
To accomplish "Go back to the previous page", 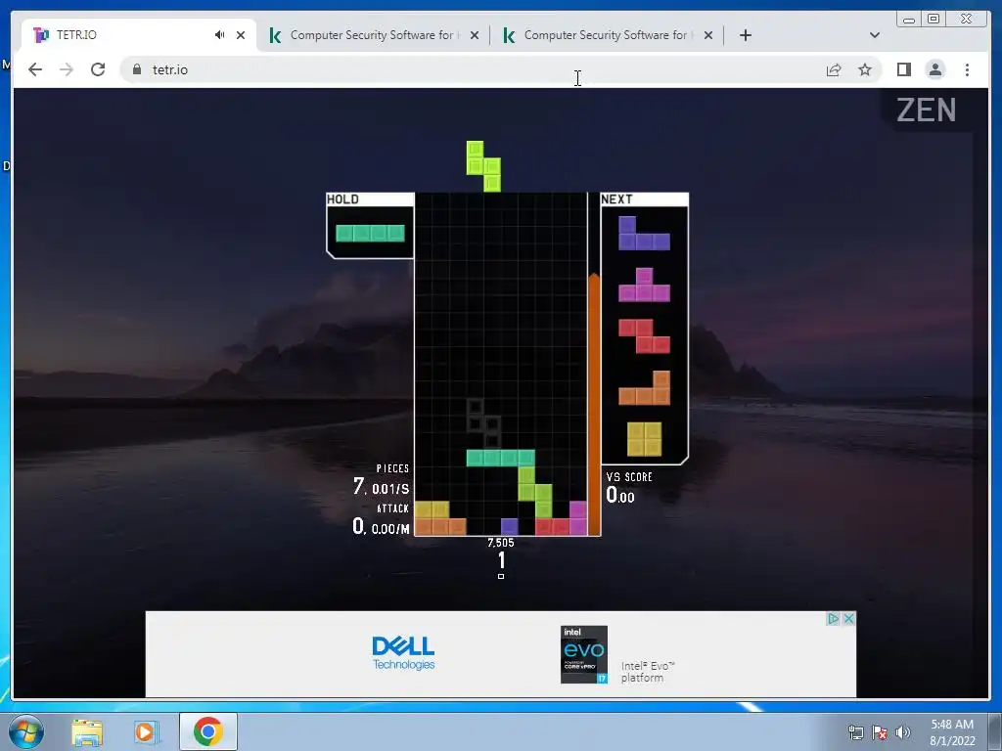I will 35,69.
